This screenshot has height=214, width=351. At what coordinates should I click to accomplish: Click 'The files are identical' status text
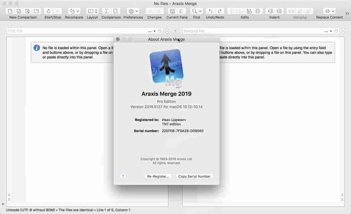(x=76, y=210)
